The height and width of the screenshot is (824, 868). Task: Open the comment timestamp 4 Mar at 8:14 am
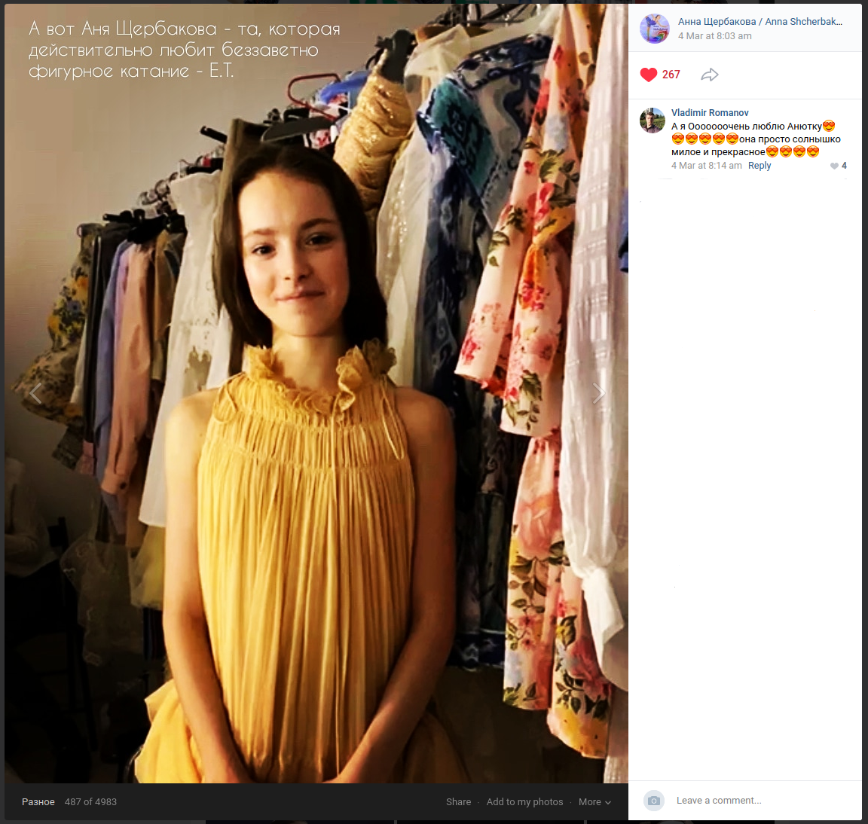706,166
